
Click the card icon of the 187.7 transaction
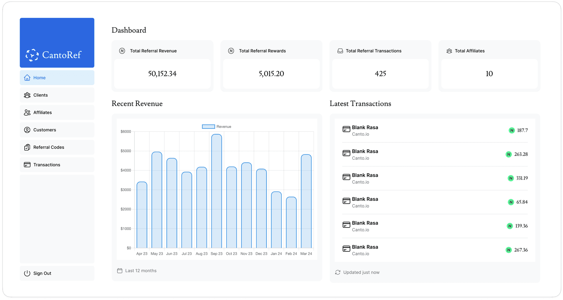(346, 129)
